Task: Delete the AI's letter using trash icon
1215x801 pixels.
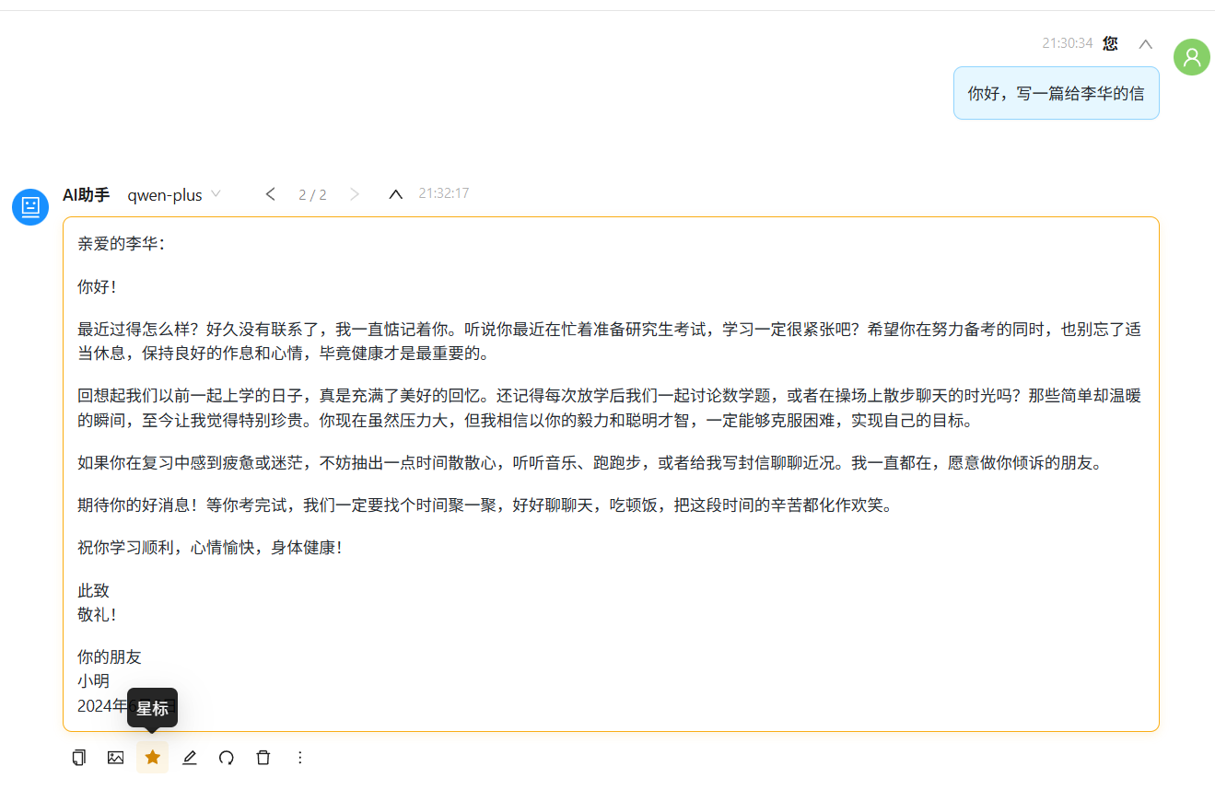Action: (x=263, y=757)
